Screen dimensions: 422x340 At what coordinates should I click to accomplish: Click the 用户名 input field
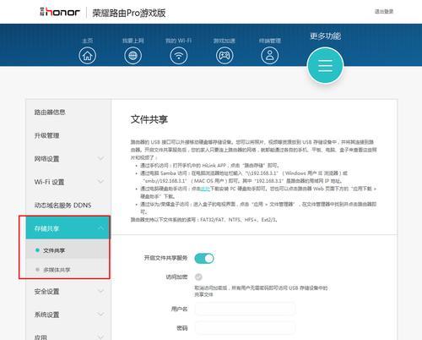[x=245, y=309]
